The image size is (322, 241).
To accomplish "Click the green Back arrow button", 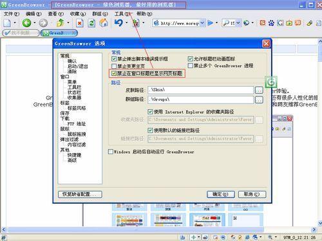I will coord(27,22).
